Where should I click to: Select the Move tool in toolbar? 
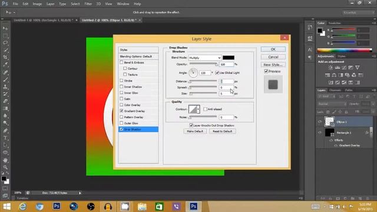pos(5,28)
